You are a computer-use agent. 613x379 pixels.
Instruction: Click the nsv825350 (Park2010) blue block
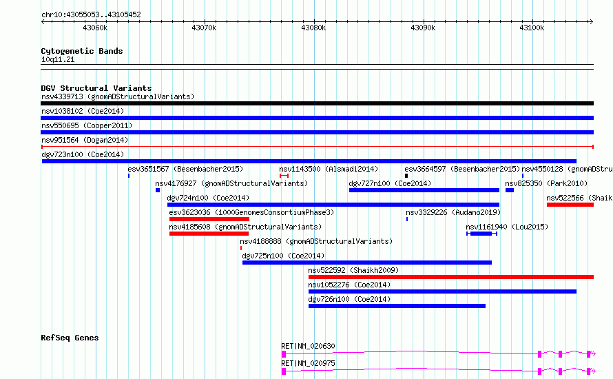click(x=510, y=190)
